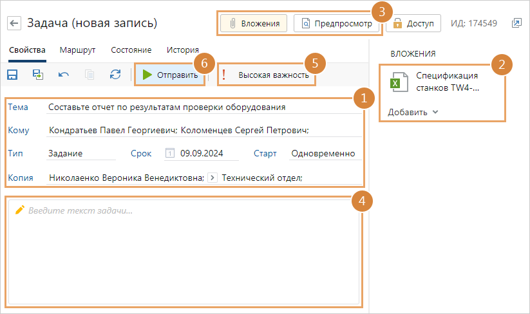Screen dimensions: 530x314
Task: Click into the task text input area
Action: [x=184, y=251]
